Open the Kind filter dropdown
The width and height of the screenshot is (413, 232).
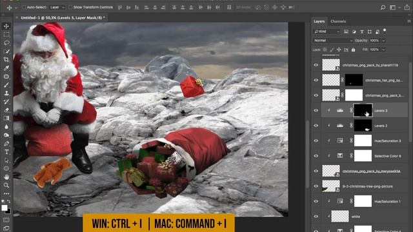(327, 32)
